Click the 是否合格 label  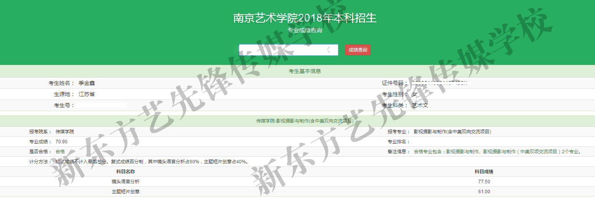tap(40, 152)
